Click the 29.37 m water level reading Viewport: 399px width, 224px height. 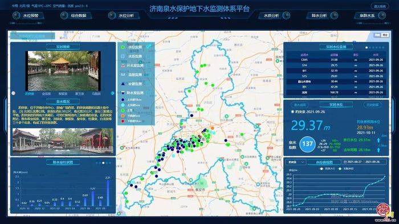310,125
